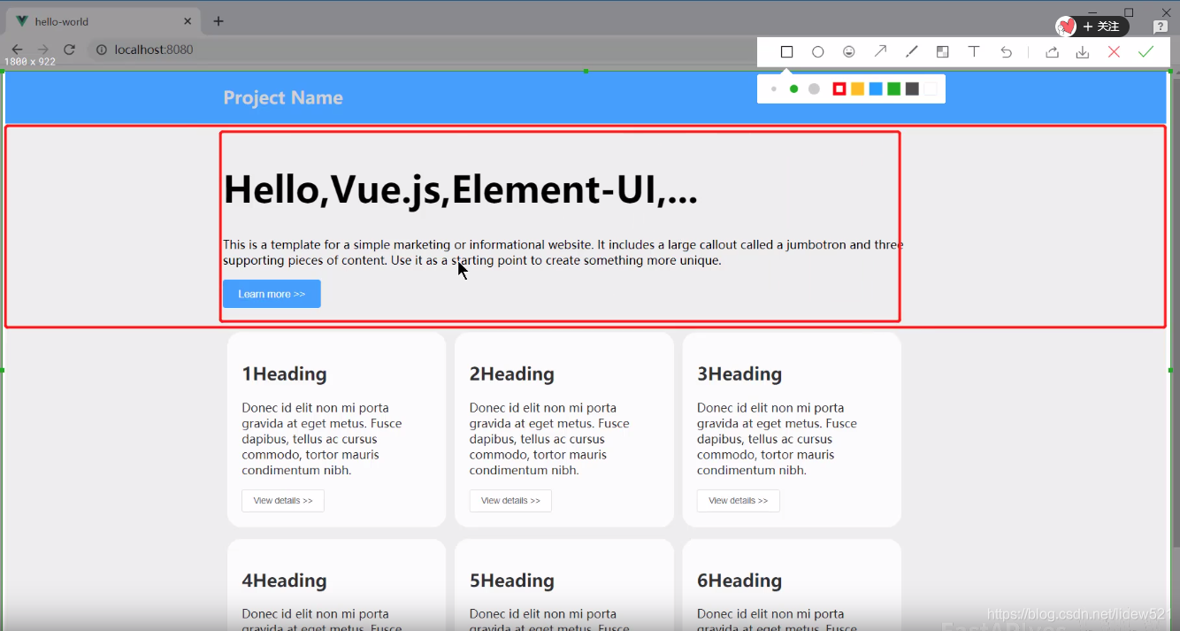This screenshot has height=631, width=1180.
Task: Switch to the hello-world browser tab
Action: pos(102,21)
